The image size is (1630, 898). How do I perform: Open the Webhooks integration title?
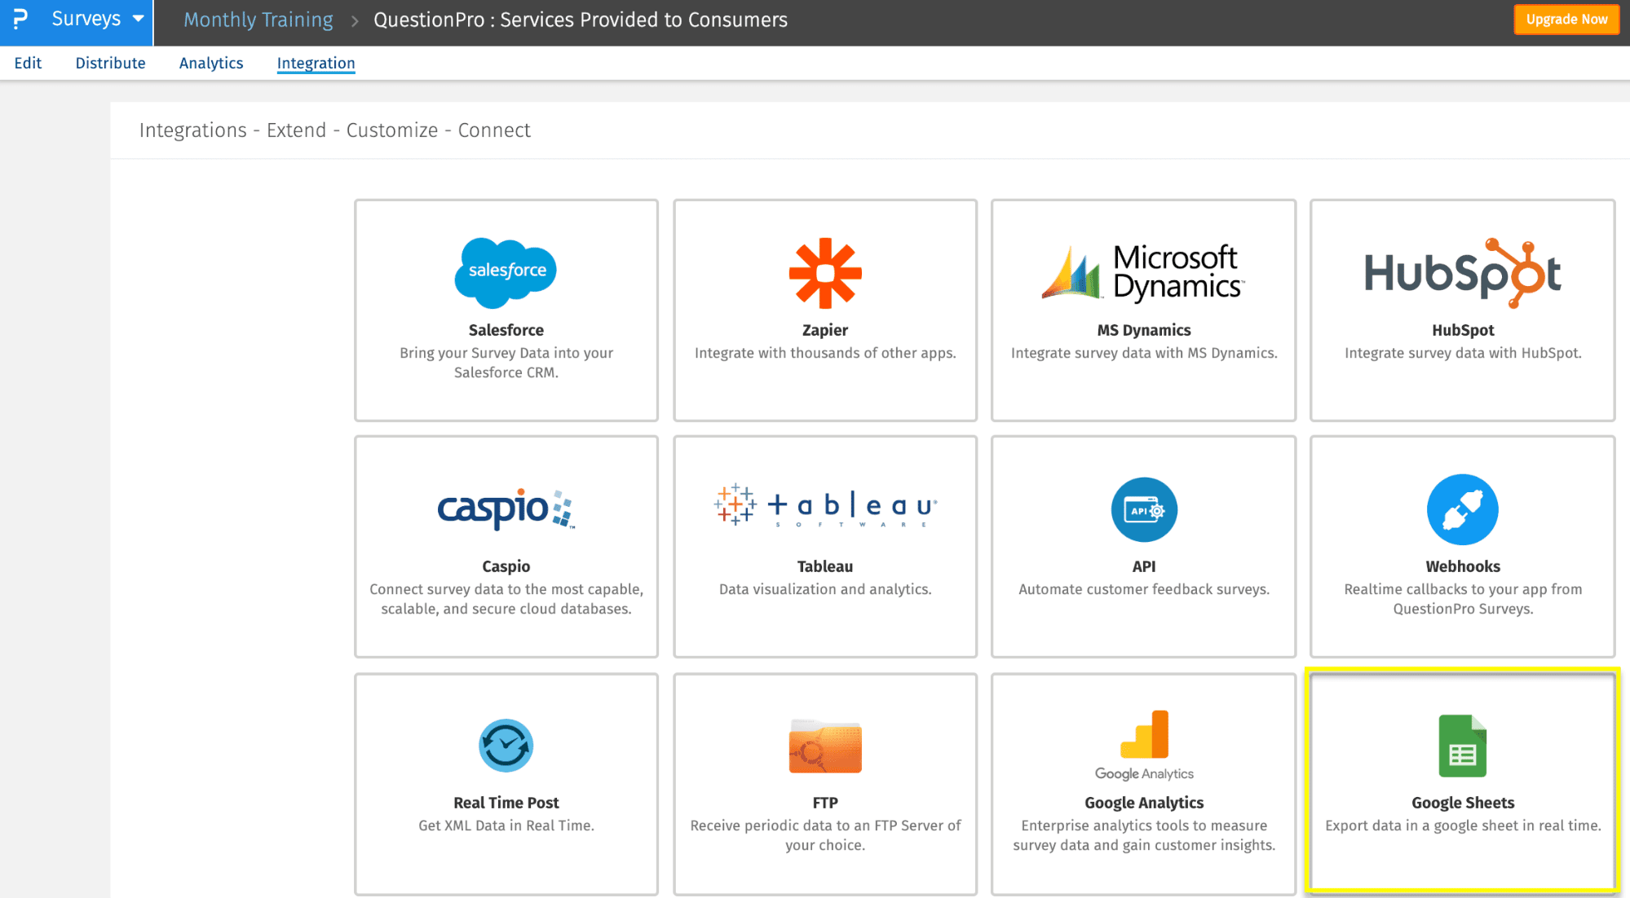point(1463,566)
